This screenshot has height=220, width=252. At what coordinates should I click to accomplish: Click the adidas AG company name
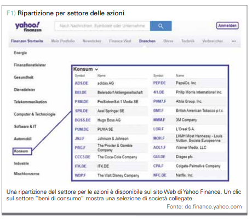click(106, 83)
